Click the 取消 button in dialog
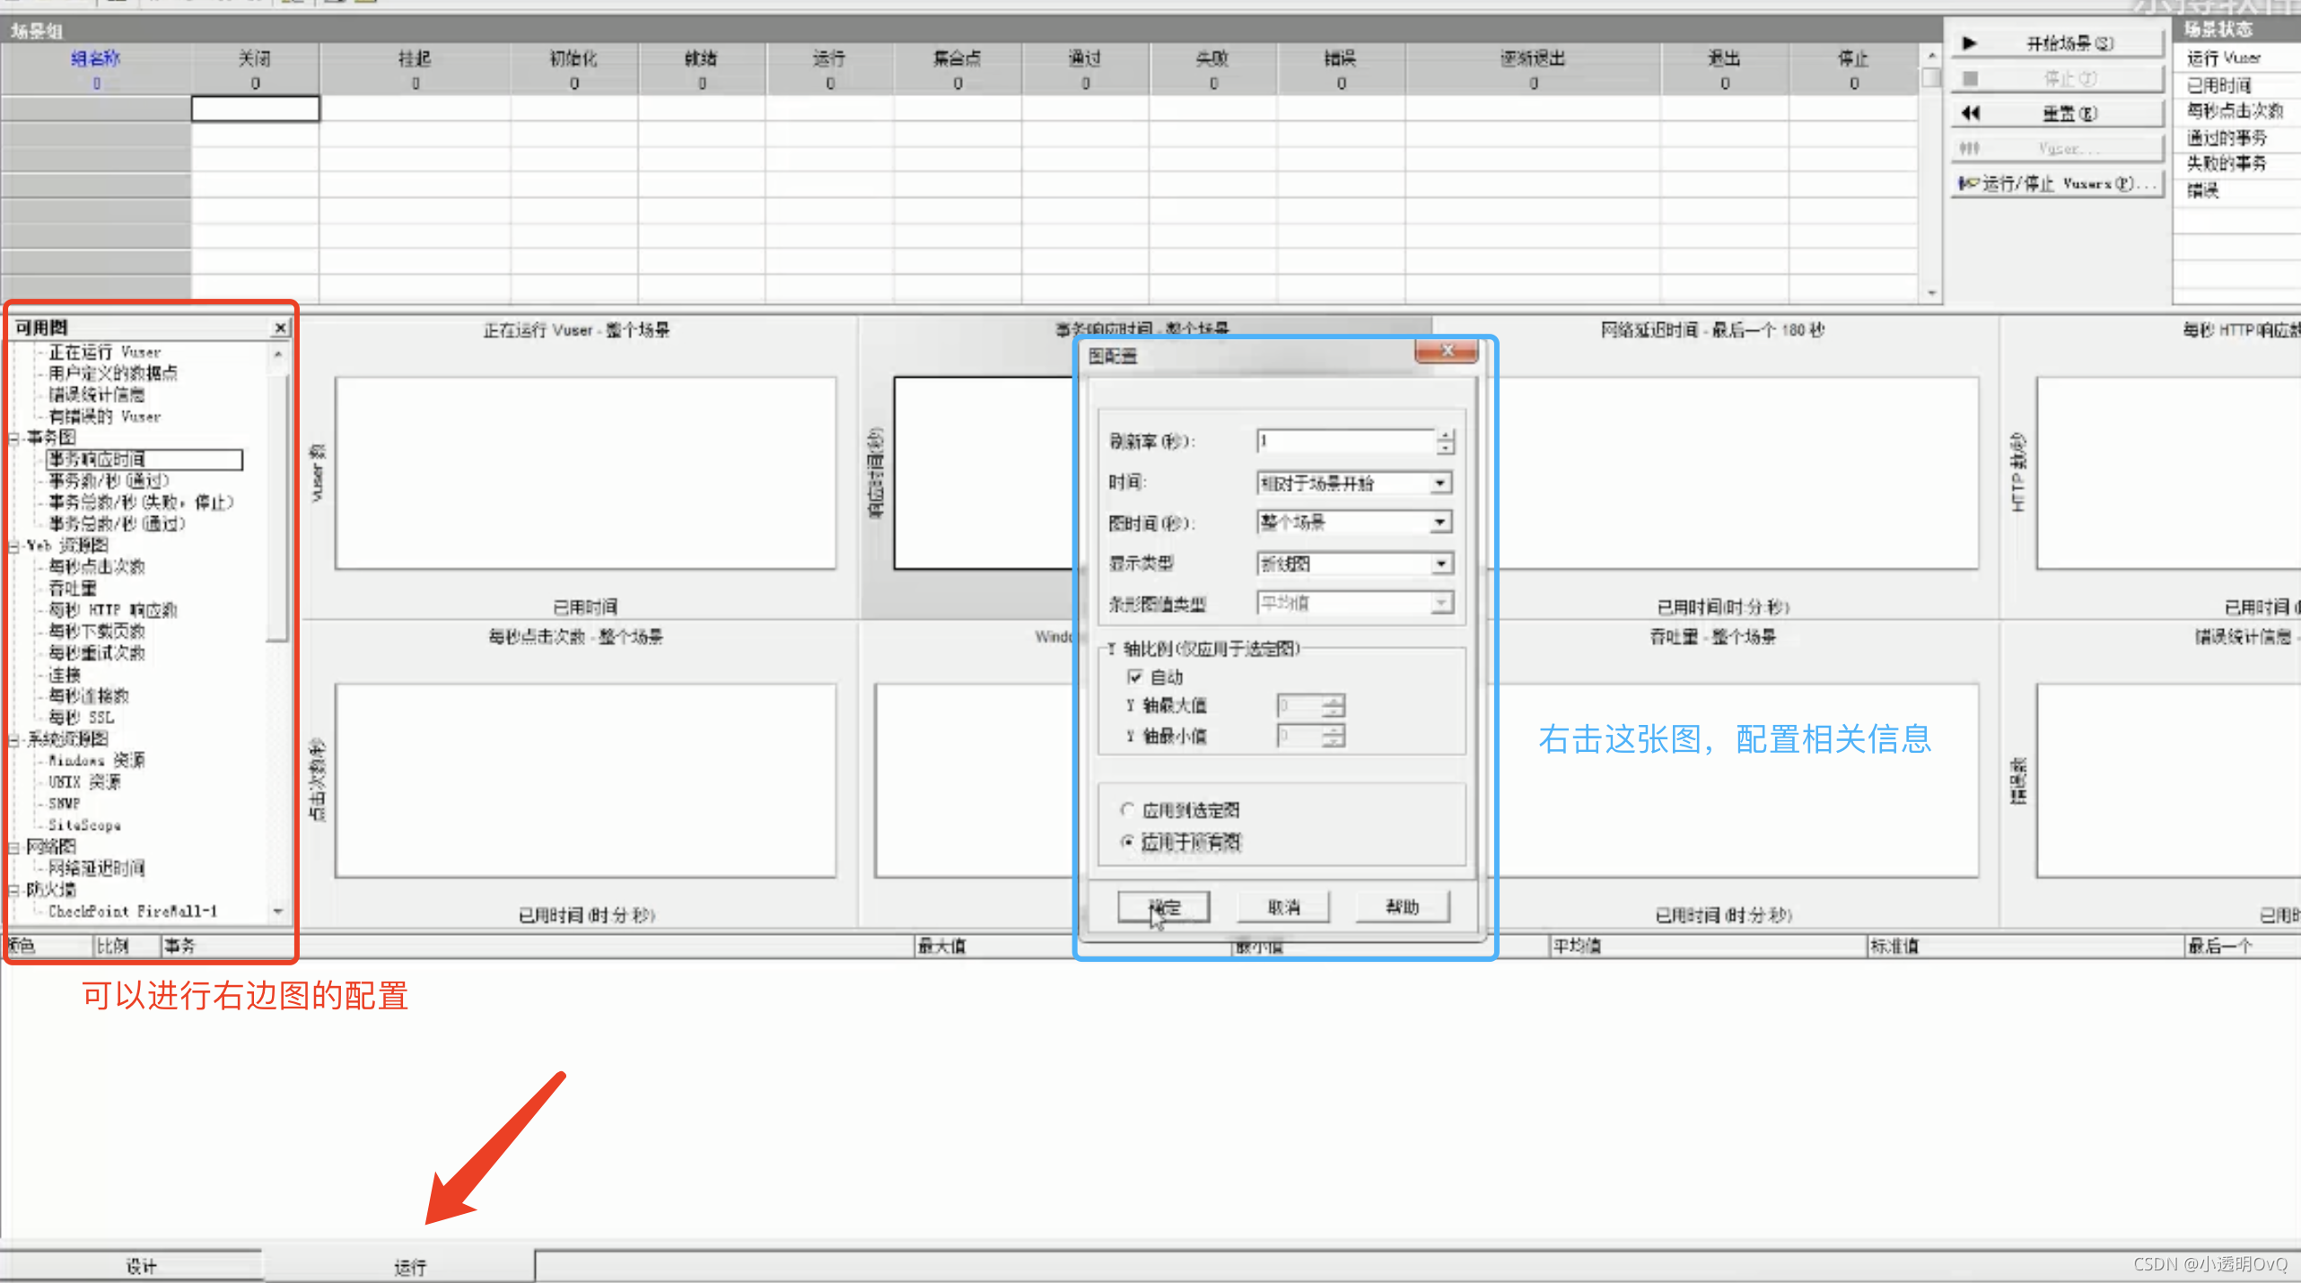Image resolution: width=2301 pixels, height=1283 pixels. 1283,907
